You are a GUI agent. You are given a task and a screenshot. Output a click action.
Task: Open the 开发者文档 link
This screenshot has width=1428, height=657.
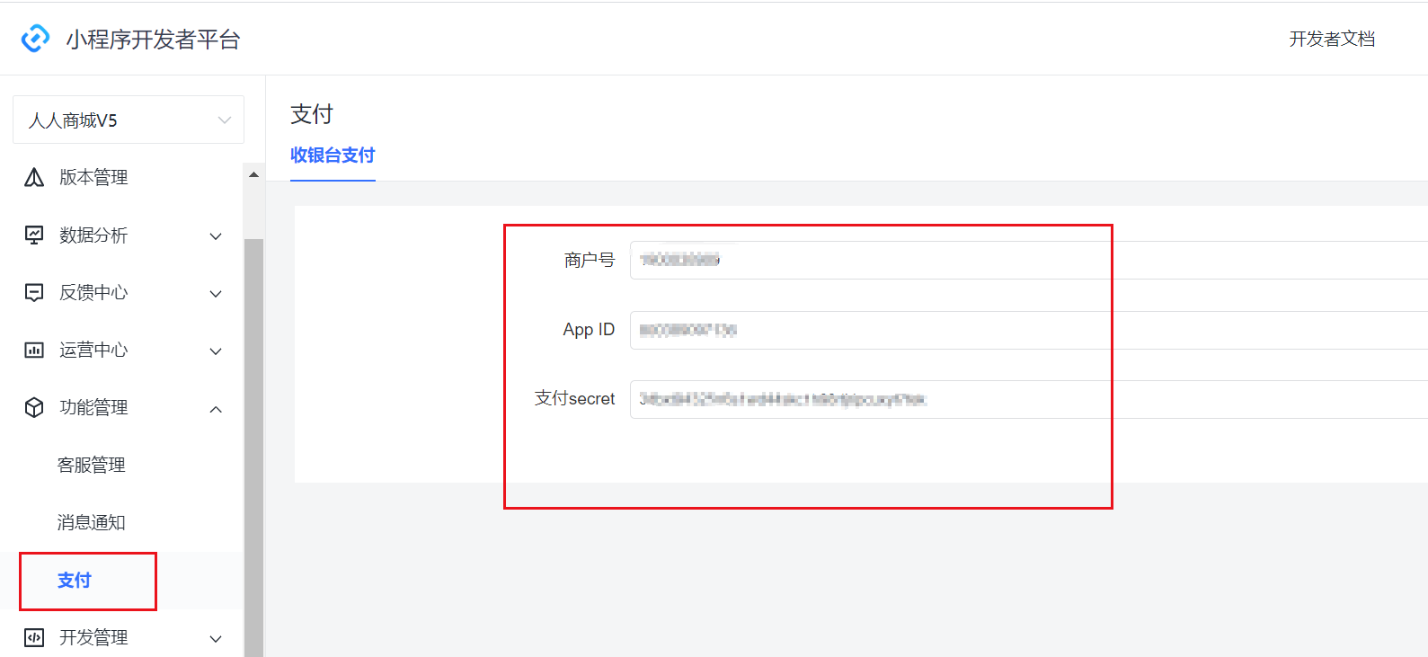point(1332,39)
